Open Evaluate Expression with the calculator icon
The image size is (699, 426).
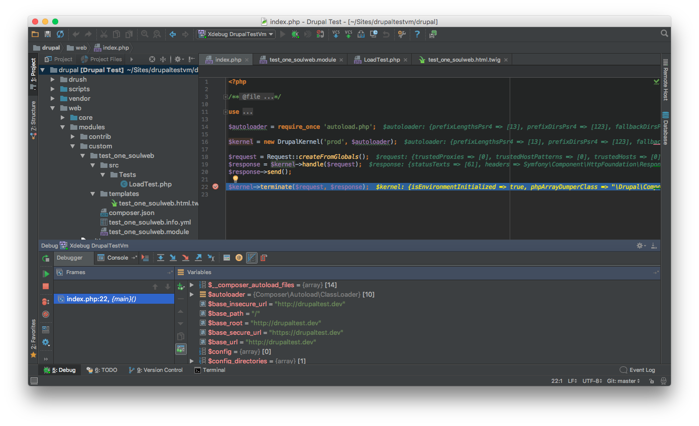tap(226, 258)
